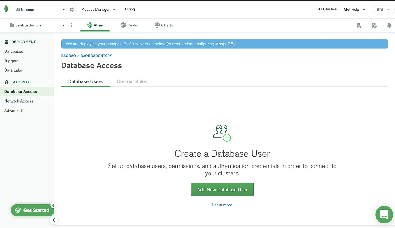The width and height of the screenshot is (395, 228).
Task: Click the invite user icon
Action: [x=359, y=25]
